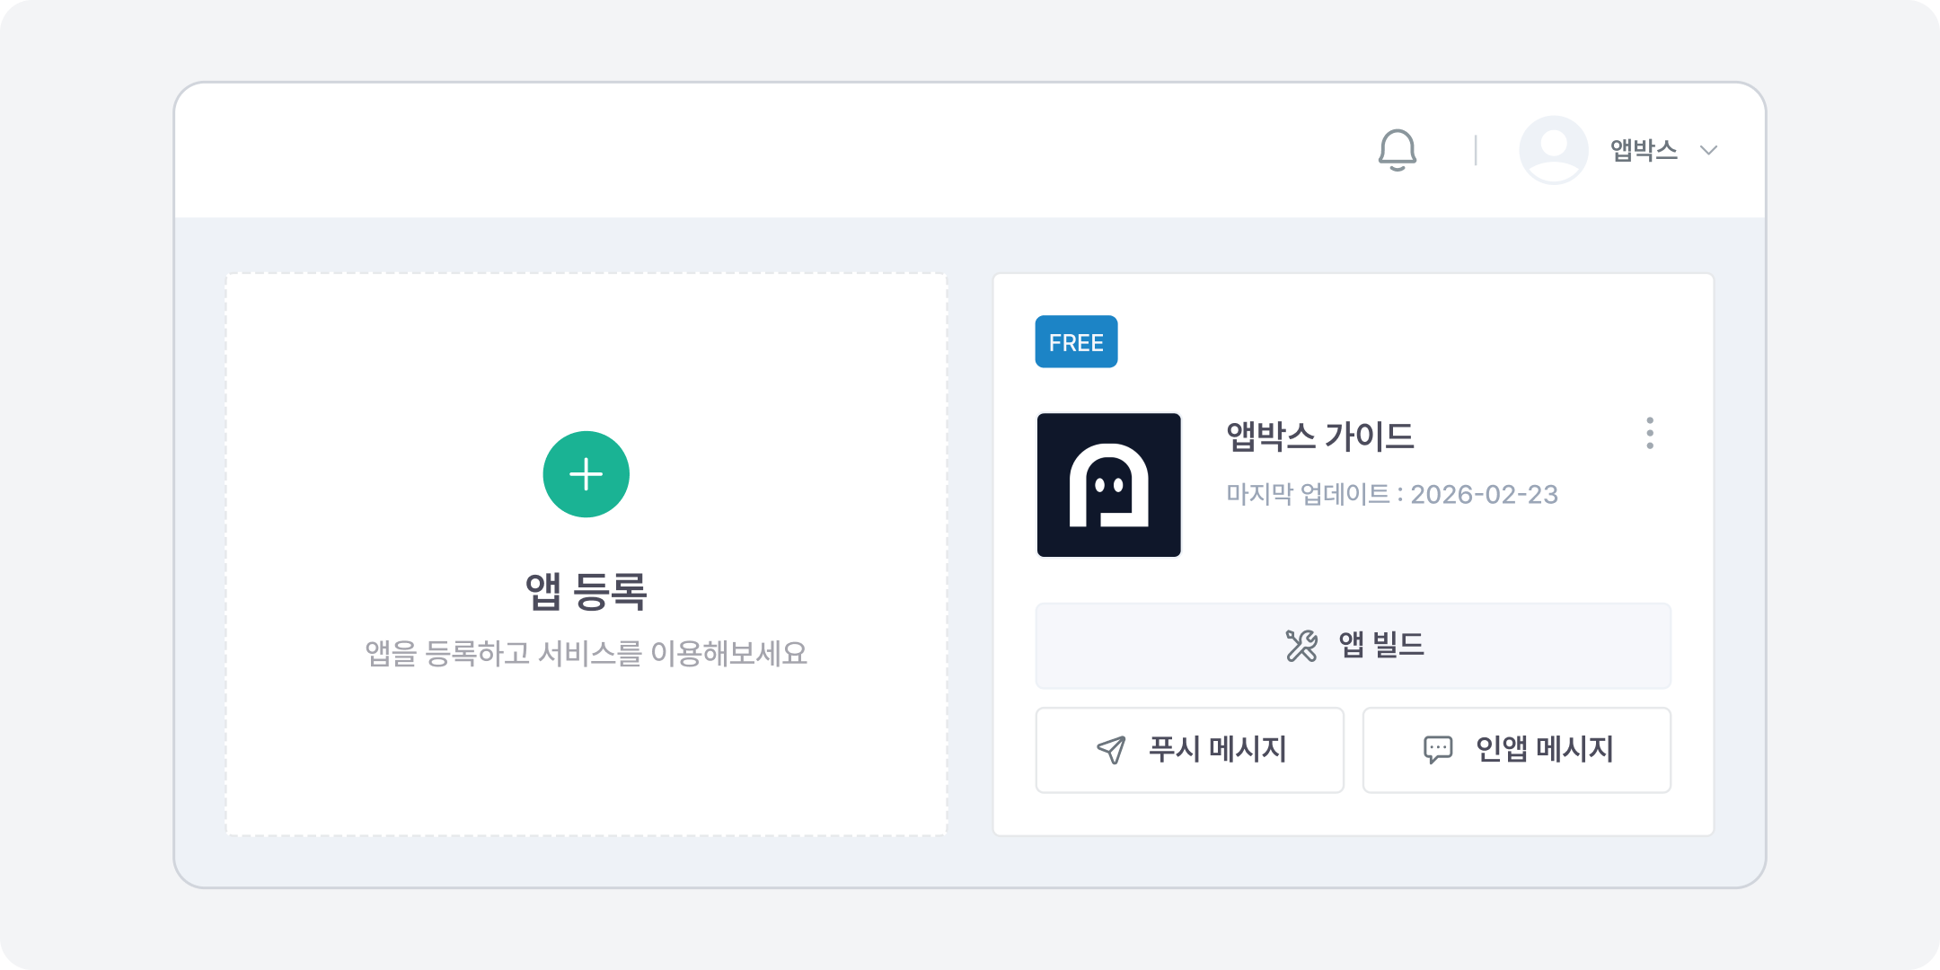
Task: Expand the 앱박스 account dropdown chevron
Action: (x=1708, y=150)
